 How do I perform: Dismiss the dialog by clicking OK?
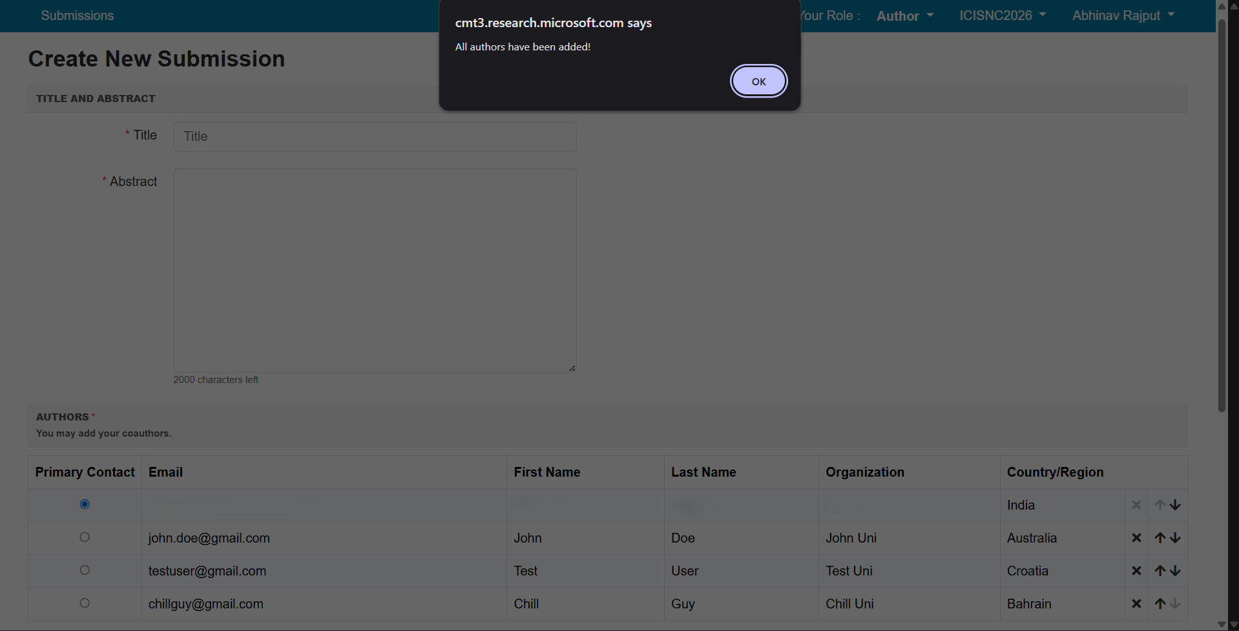coord(758,81)
